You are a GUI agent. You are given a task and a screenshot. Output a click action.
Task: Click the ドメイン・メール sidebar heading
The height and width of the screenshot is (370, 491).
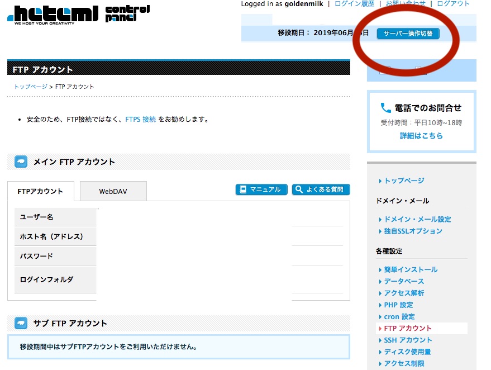point(402,201)
